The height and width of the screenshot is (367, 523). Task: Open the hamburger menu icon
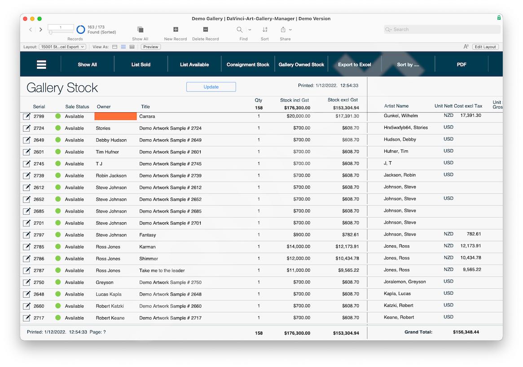pyautogui.click(x=41, y=65)
